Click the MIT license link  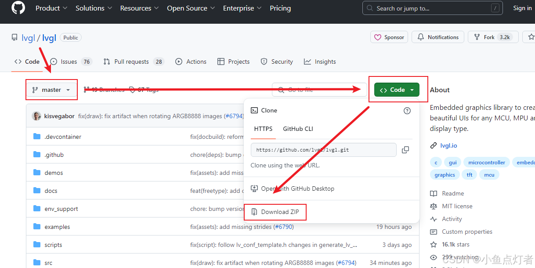[457, 206]
